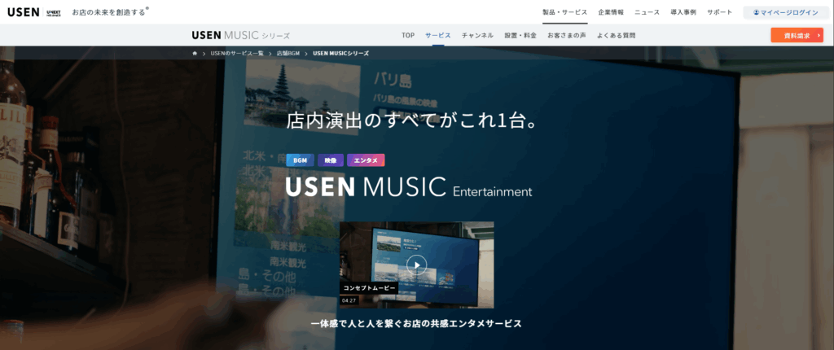Image resolution: width=834 pixels, height=350 pixels.
Task: Open サポート menu item
Action: 720,12
